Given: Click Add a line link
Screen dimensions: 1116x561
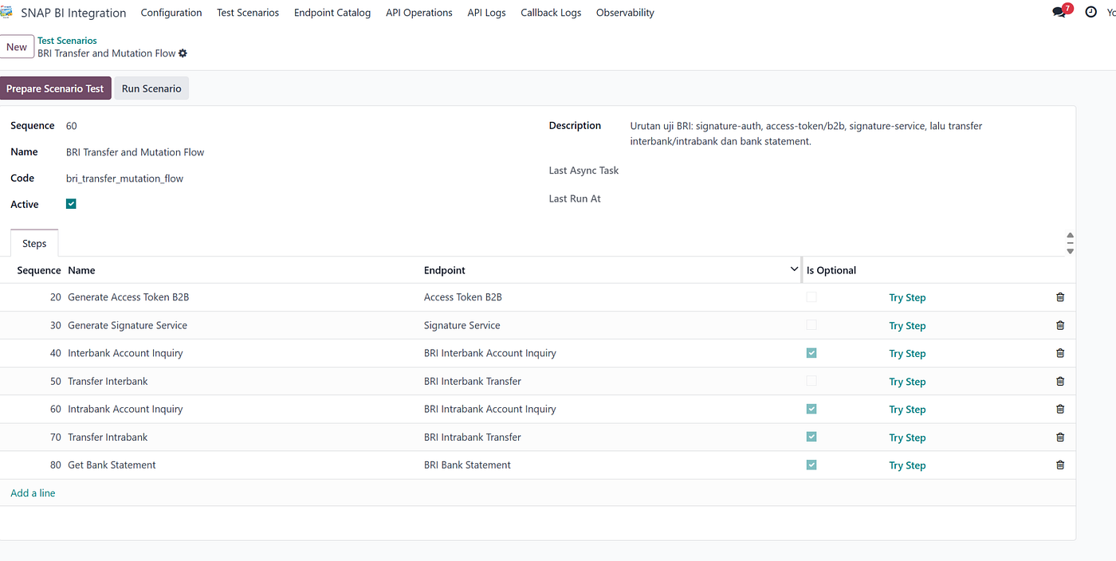Looking at the screenshot, I should coord(33,493).
